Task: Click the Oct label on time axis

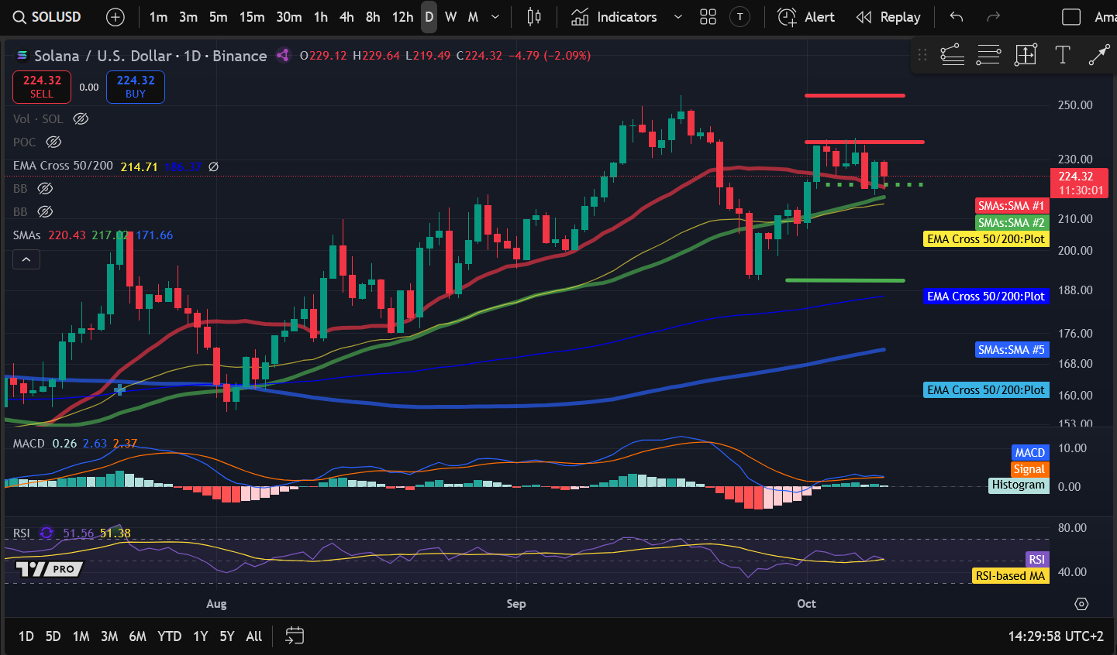Action: point(806,604)
